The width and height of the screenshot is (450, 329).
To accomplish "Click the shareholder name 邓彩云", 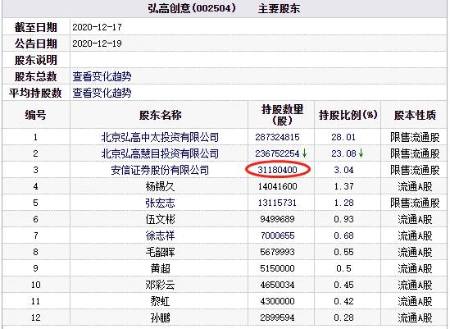I will [x=160, y=285].
